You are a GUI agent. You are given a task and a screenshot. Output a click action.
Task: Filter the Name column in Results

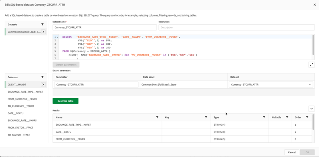tap(157, 117)
